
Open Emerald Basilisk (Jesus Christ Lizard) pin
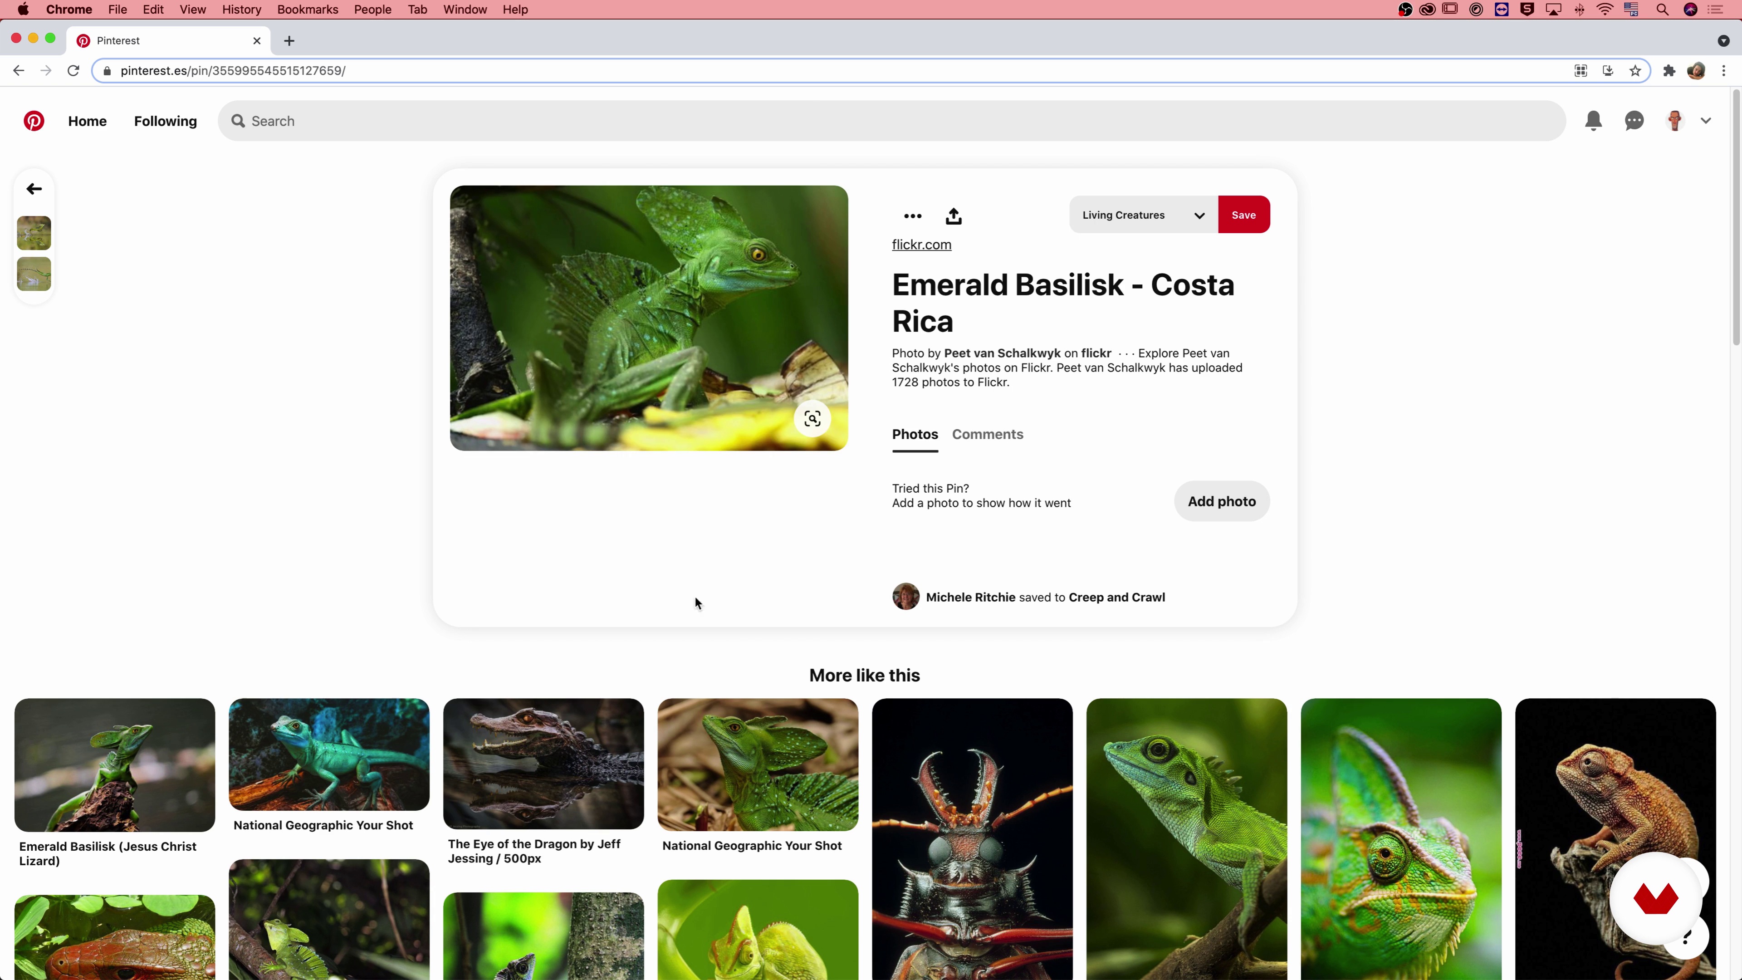(x=114, y=765)
